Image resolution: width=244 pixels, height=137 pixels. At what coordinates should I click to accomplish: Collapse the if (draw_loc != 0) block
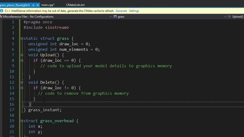pyautogui.click(x=22, y=88)
